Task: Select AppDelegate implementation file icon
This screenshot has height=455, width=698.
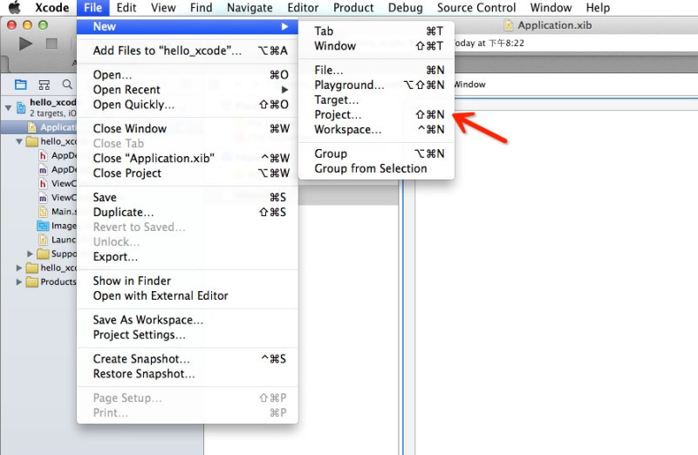Action: pyautogui.click(x=43, y=169)
